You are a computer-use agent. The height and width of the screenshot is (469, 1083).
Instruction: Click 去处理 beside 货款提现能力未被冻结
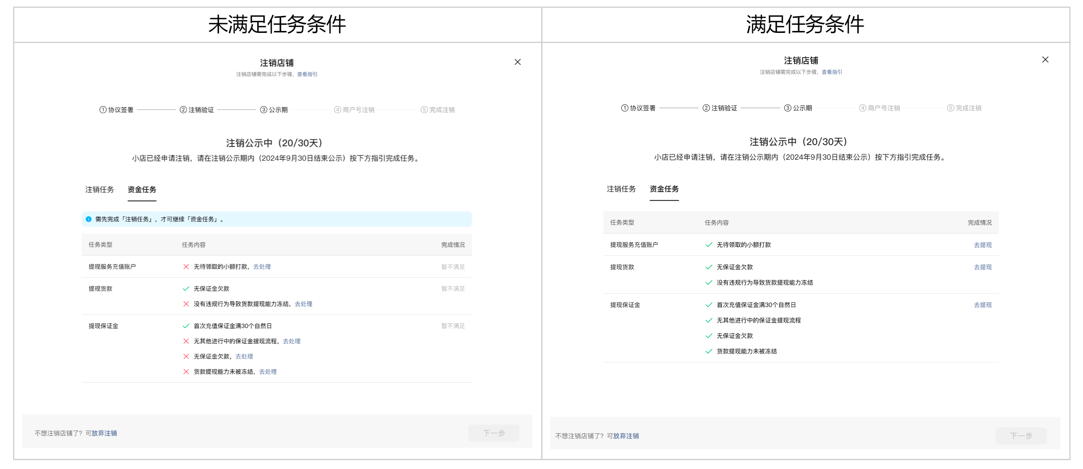coord(268,371)
